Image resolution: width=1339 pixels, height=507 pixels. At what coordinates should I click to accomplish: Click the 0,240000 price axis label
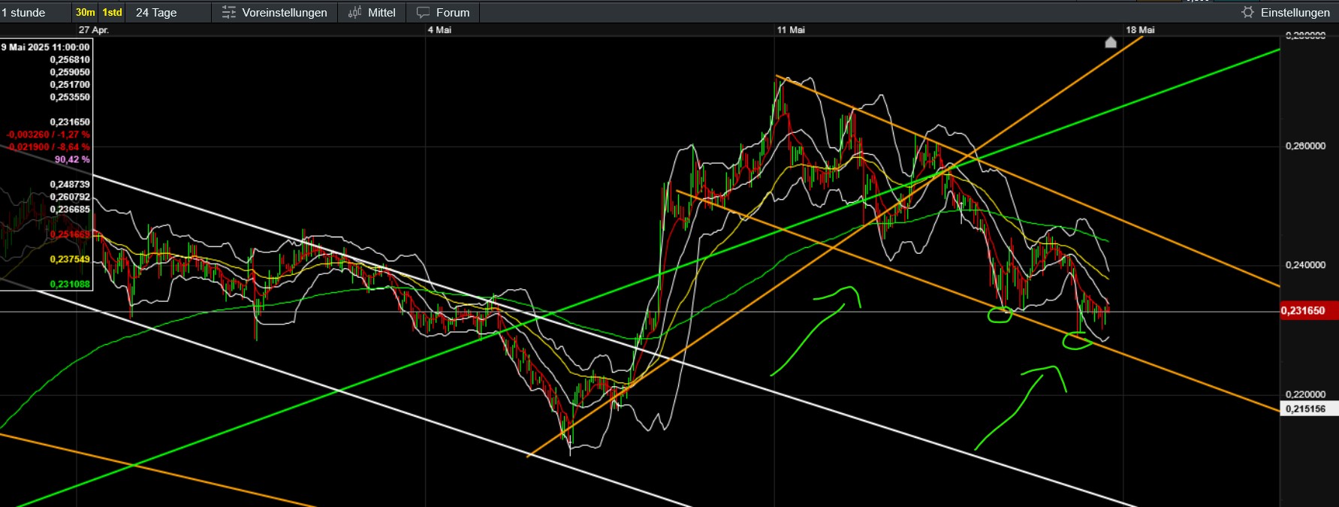1305,264
